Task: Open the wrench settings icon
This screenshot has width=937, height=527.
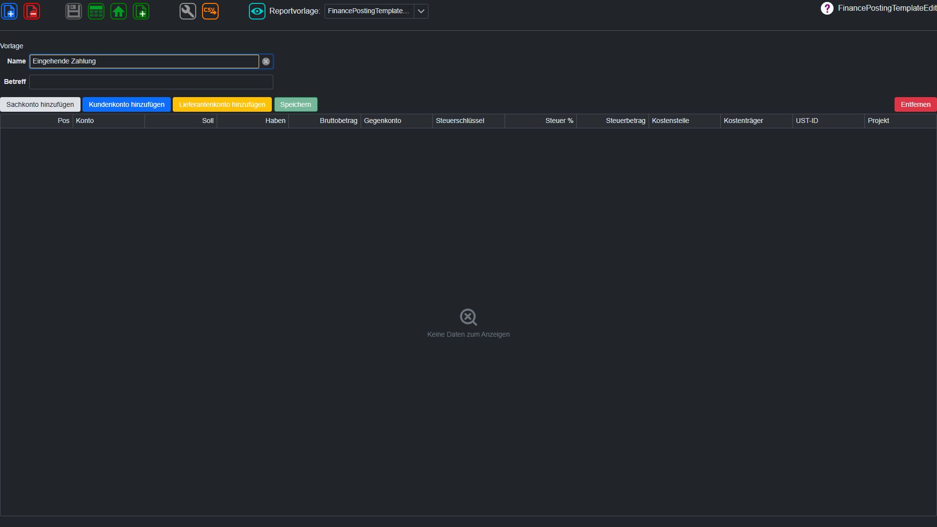Action: pyautogui.click(x=188, y=11)
